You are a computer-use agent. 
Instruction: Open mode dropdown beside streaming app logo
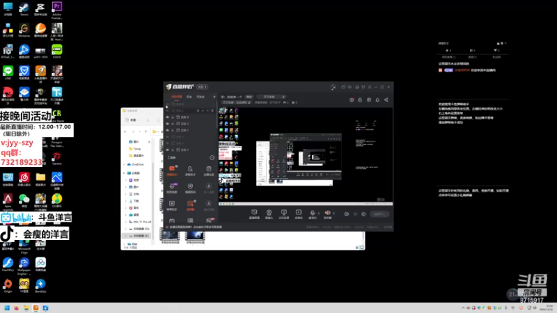(202, 87)
